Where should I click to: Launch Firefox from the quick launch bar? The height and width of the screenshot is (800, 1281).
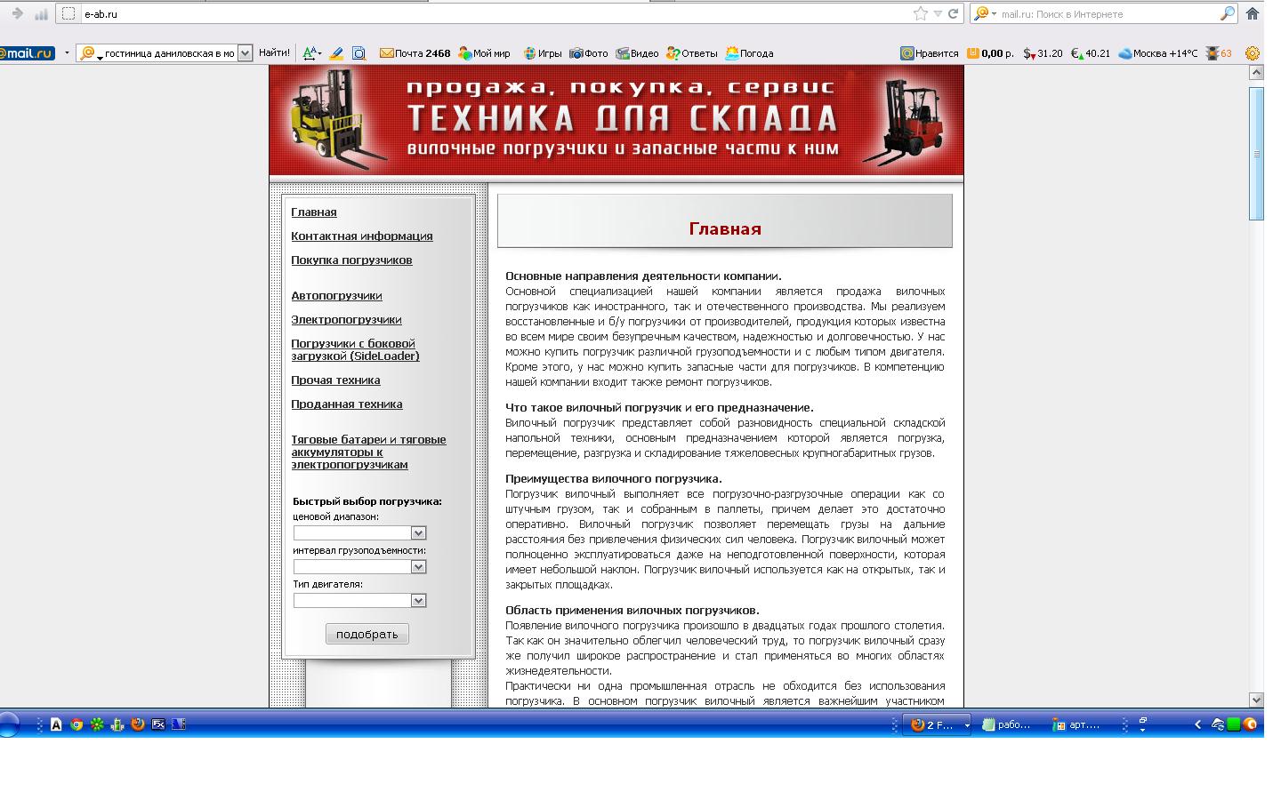coord(137,724)
